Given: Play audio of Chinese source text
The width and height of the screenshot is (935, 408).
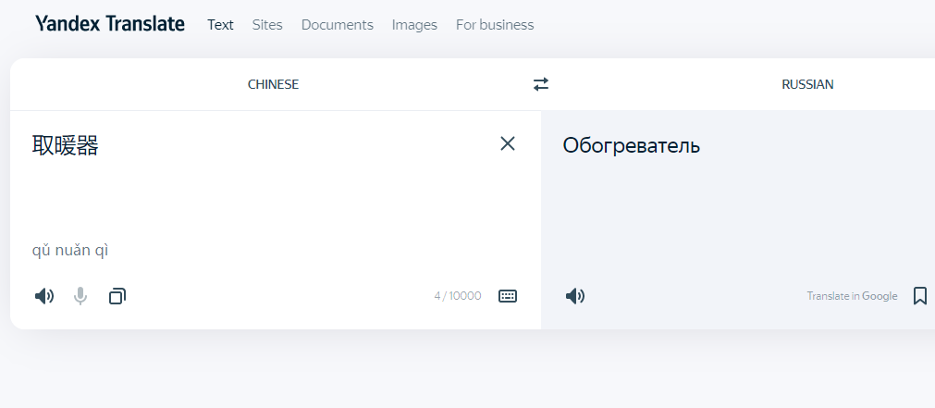Looking at the screenshot, I should (x=44, y=296).
